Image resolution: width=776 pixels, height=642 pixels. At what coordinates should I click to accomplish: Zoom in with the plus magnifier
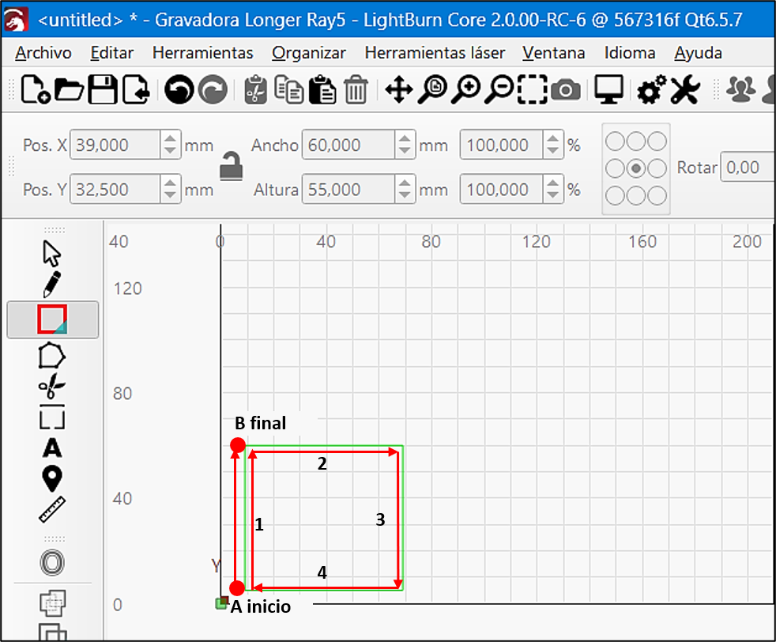465,89
